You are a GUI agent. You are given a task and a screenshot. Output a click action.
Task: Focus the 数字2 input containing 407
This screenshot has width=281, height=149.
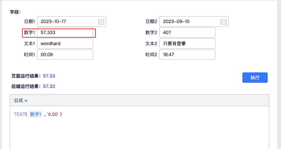point(187,32)
